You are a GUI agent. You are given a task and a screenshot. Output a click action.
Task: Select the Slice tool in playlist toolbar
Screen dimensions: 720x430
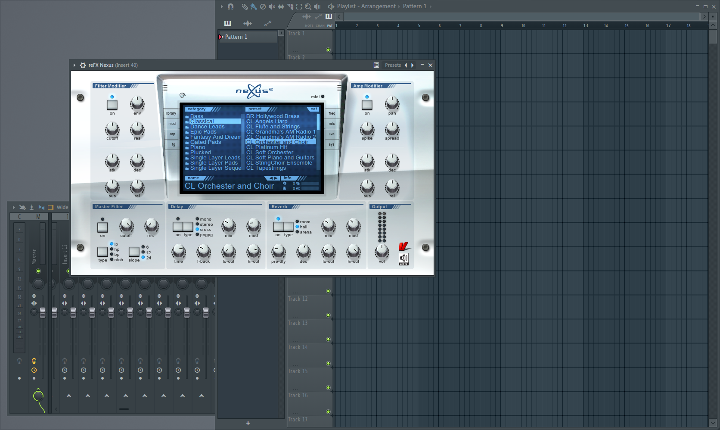pyautogui.click(x=290, y=6)
